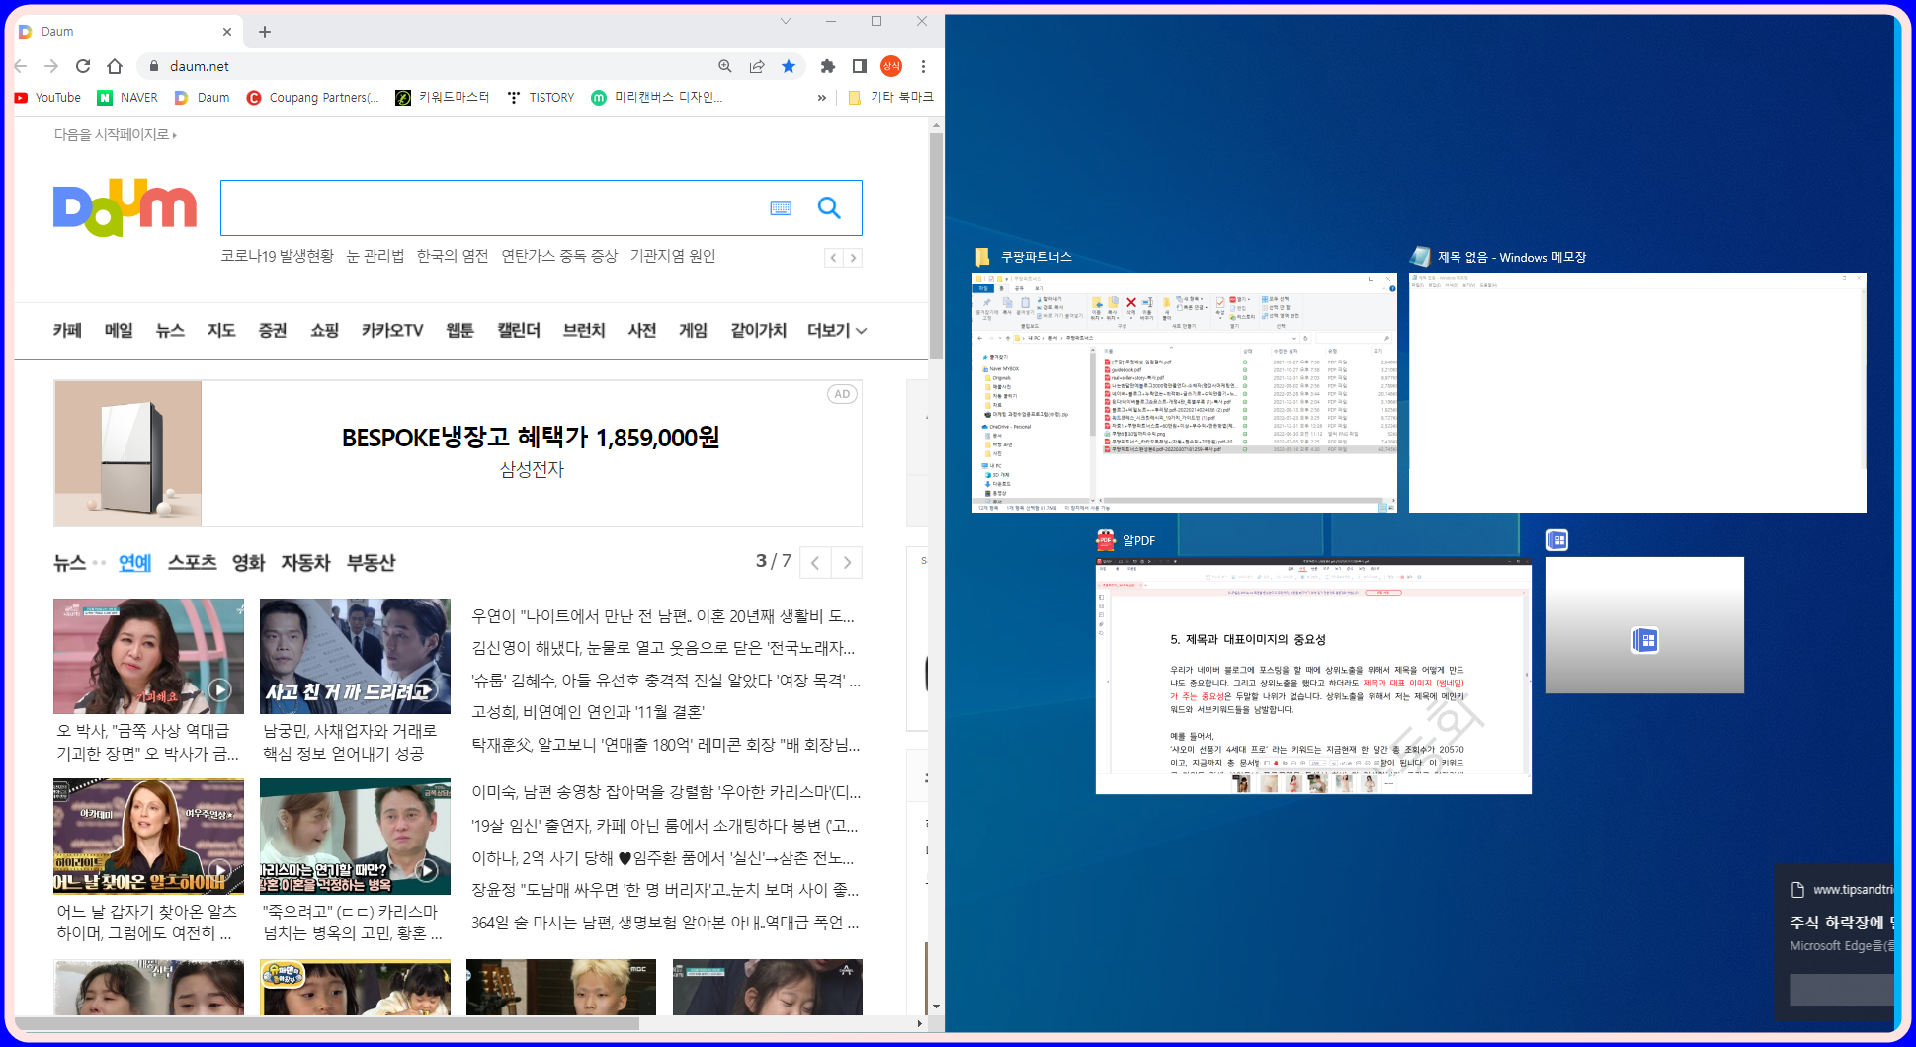Viewport: 1916px width, 1047px height.
Task: Open the Chrome tab search chevron
Action: pos(786,21)
